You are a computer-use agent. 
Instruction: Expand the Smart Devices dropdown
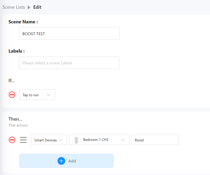pyautogui.click(x=49, y=140)
